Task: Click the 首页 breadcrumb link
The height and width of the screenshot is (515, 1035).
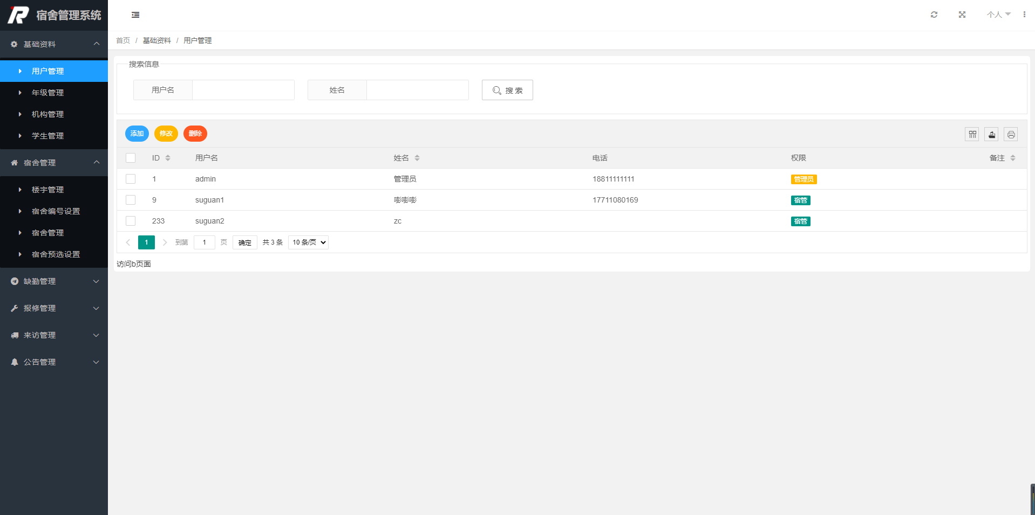Action: tap(123, 40)
